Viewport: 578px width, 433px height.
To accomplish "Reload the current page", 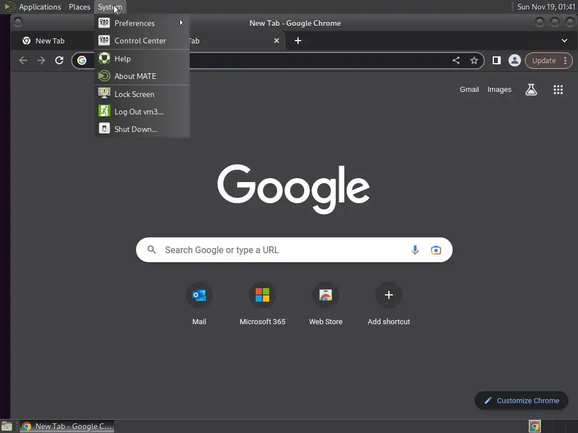I will coord(59,60).
